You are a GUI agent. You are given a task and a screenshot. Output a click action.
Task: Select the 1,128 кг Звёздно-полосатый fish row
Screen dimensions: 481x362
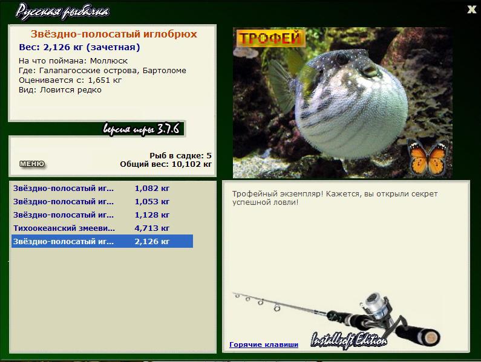[102, 215]
